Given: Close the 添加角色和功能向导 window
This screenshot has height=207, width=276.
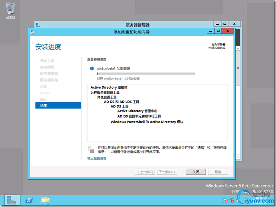Looking at the screenshot, I should click(228, 31).
